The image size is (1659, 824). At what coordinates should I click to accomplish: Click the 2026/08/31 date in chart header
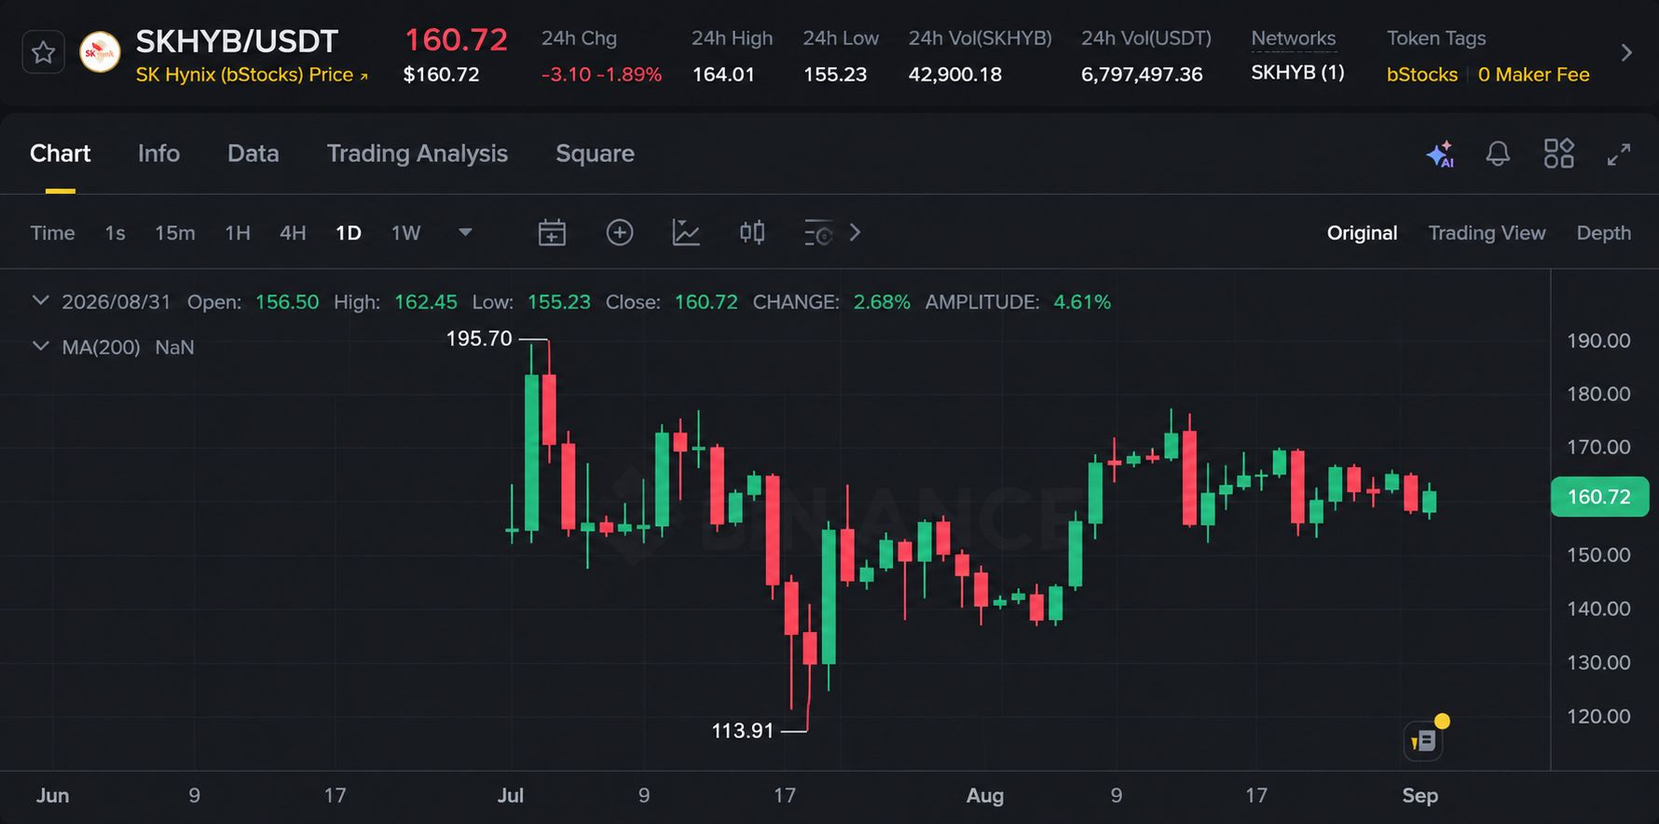(117, 302)
